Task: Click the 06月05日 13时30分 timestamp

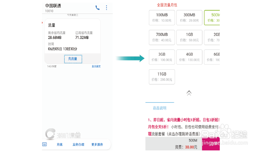Action: (x=63, y=49)
